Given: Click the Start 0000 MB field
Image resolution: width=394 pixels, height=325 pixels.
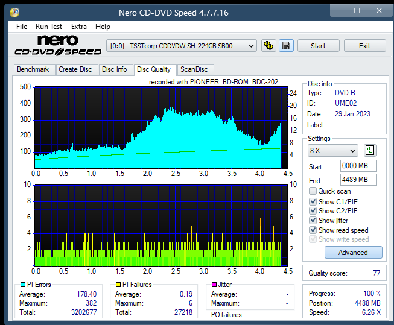Looking at the screenshot, I should tap(358, 166).
